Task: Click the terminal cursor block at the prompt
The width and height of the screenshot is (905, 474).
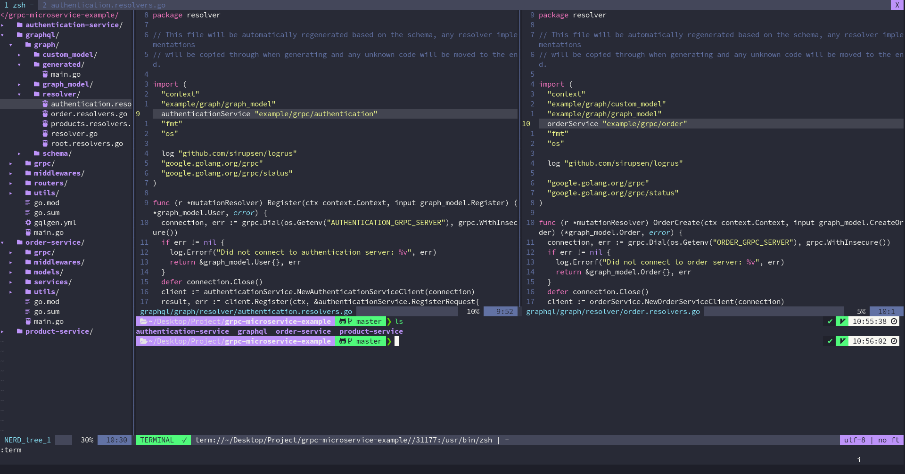Action: click(x=396, y=341)
